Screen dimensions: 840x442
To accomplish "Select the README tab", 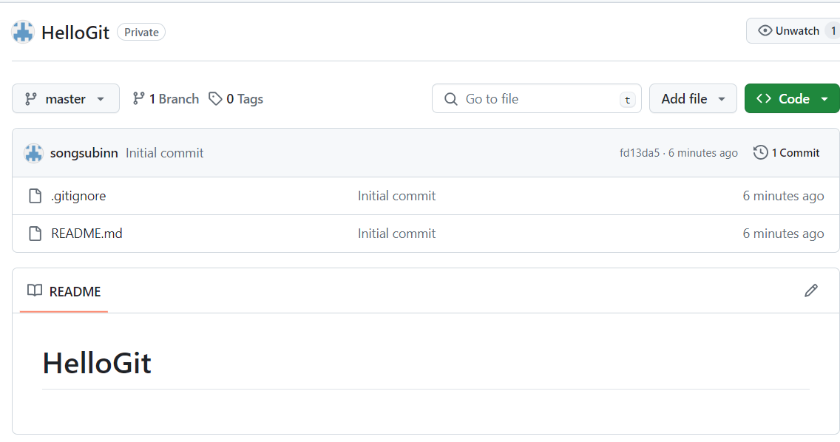I will pyautogui.click(x=64, y=291).
